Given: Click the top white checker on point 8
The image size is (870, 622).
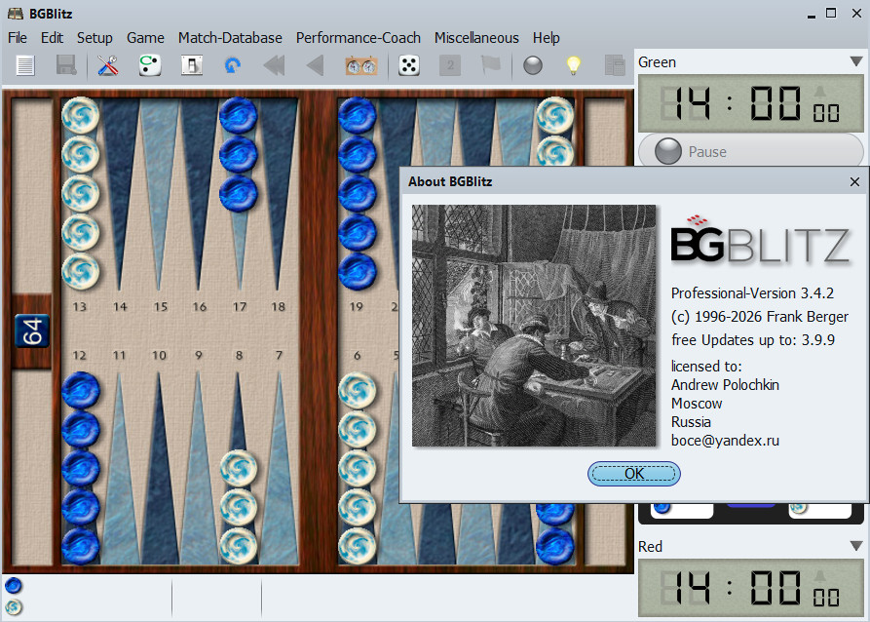Looking at the screenshot, I should [x=238, y=468].
